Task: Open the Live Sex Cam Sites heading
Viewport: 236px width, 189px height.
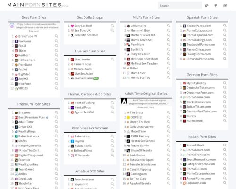Action: (x=90, y=51)
